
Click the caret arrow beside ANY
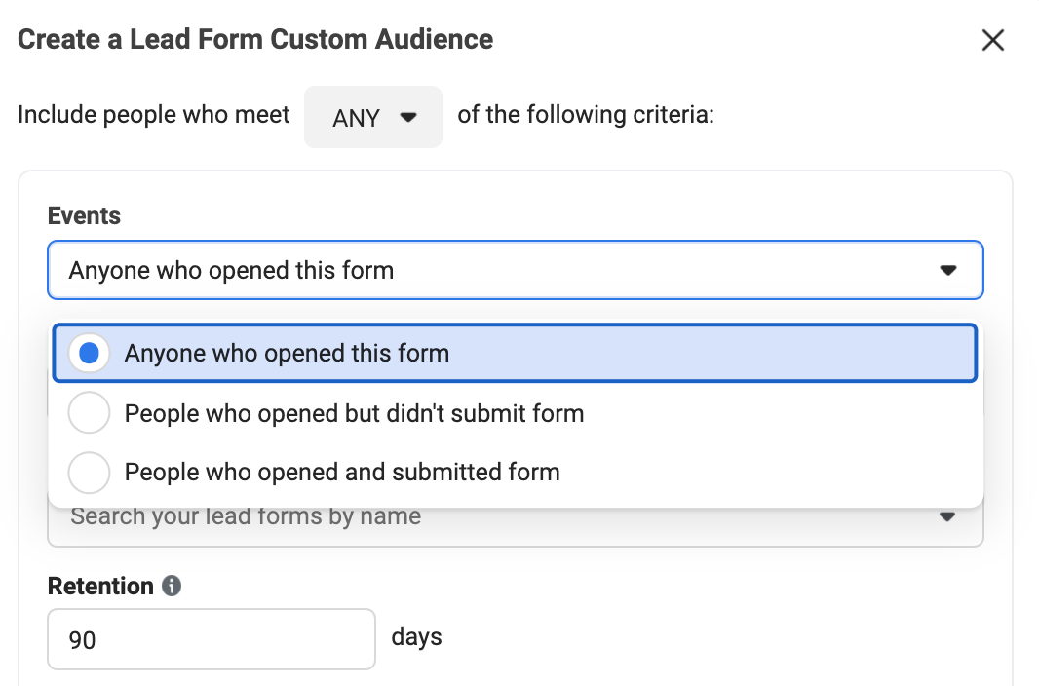pos(409,117)
